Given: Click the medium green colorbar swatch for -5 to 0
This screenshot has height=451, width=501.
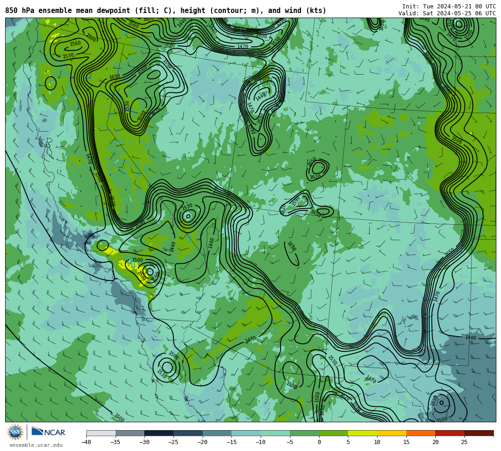Looking at the screenshot, I should (x=304, y=433).
